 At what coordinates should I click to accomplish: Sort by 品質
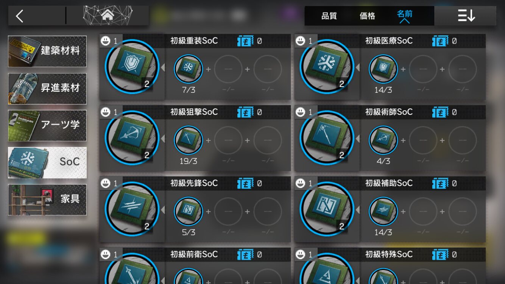pyautogui.click(x=329, y=16)
